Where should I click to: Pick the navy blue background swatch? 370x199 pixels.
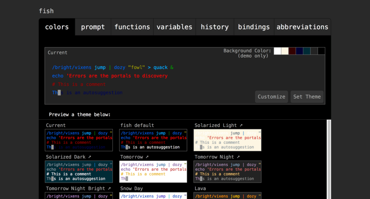tap(300, 51)
